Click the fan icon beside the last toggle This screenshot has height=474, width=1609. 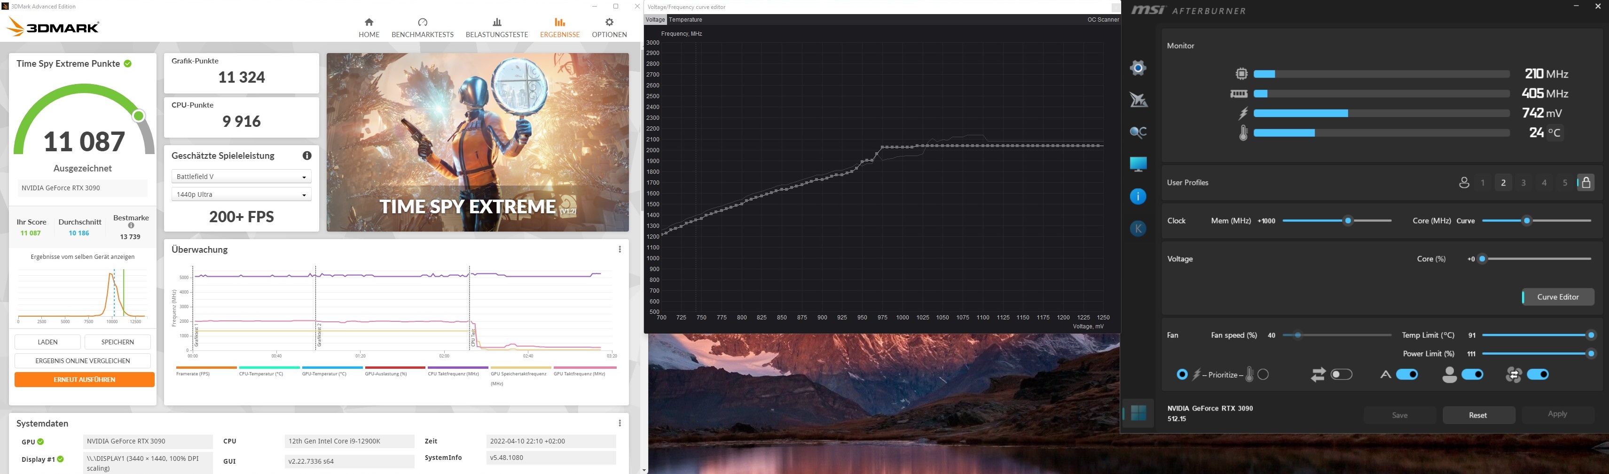(1514, 375)
